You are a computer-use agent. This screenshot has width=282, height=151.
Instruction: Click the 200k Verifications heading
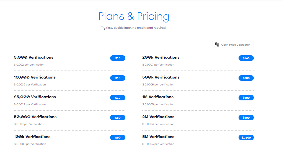(161, 57)
